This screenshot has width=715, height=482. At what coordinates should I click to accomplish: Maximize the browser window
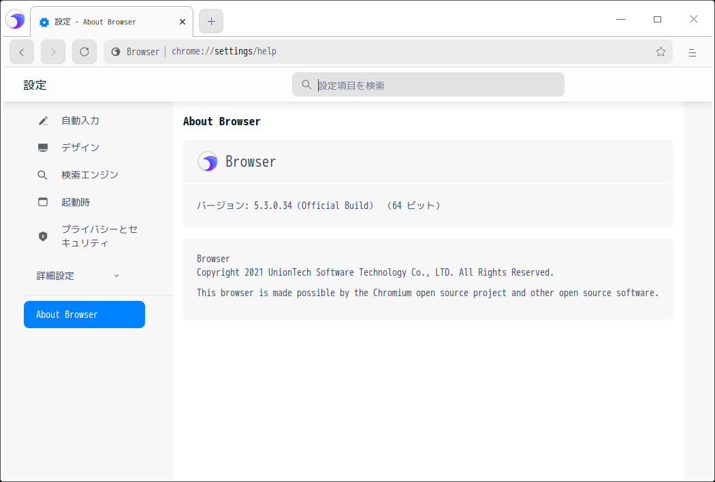[657, 20]
